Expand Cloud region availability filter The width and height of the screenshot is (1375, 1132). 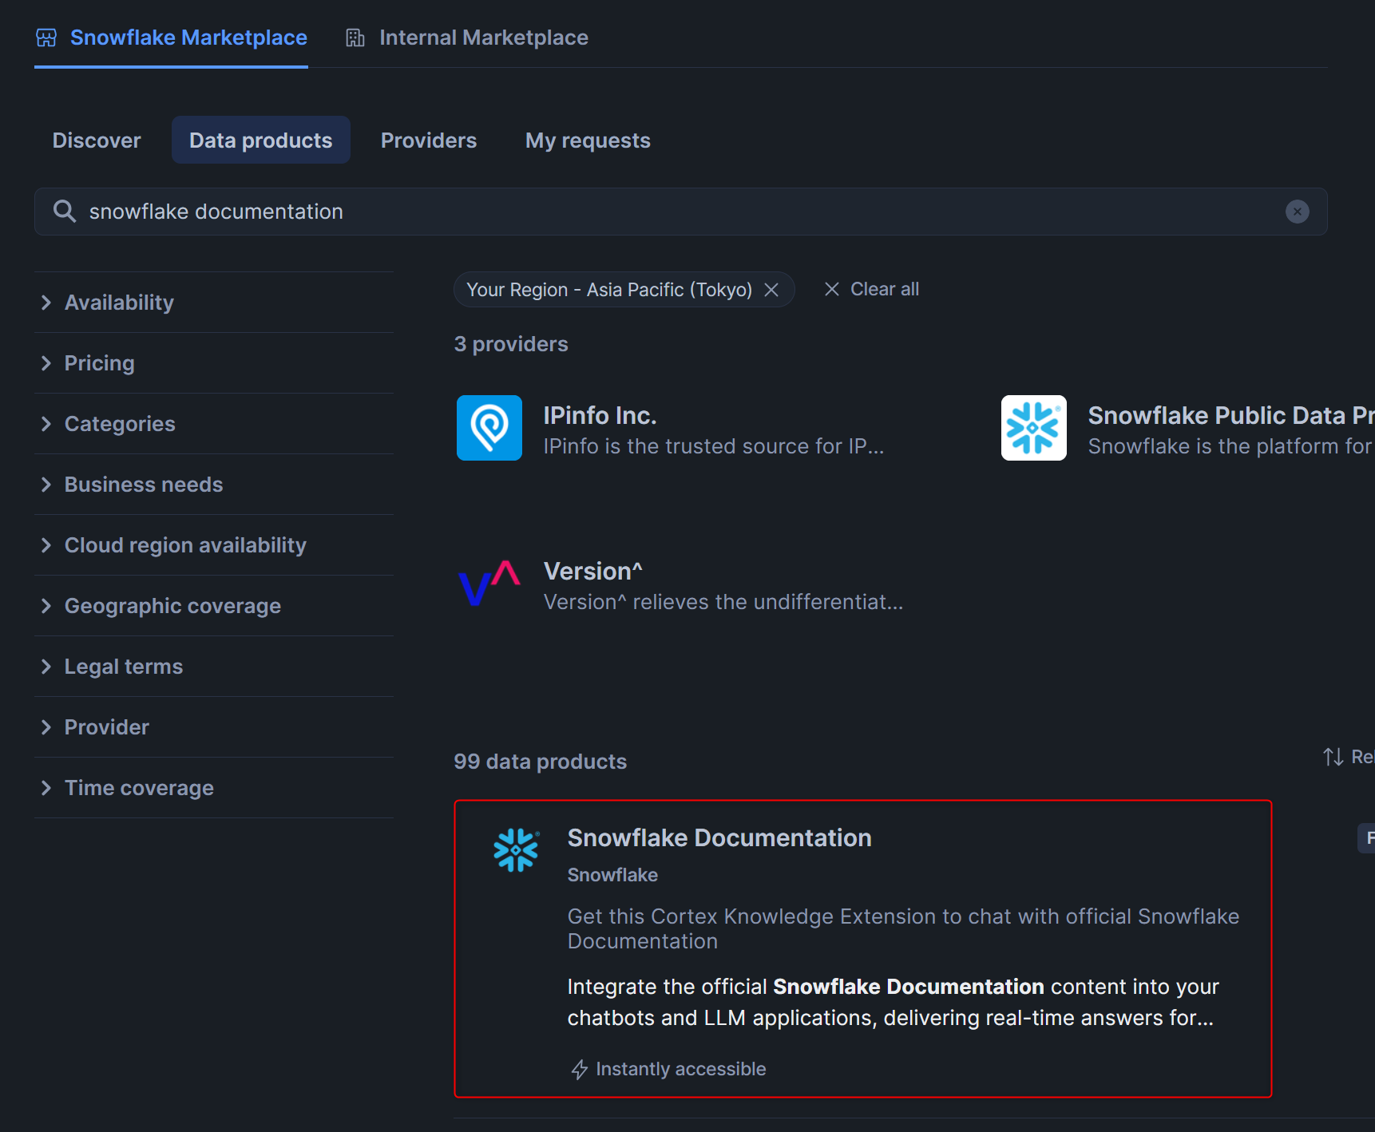point(214,545)
